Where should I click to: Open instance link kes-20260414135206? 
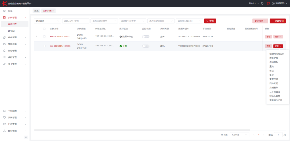pyautogui.click(x=60, y=46)
